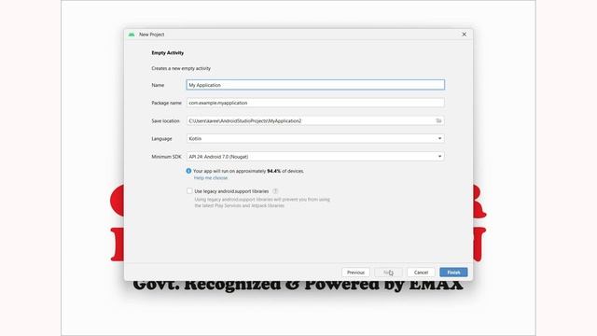
Task: Open the Help me choose link
Action: click(x=211, y=178)
